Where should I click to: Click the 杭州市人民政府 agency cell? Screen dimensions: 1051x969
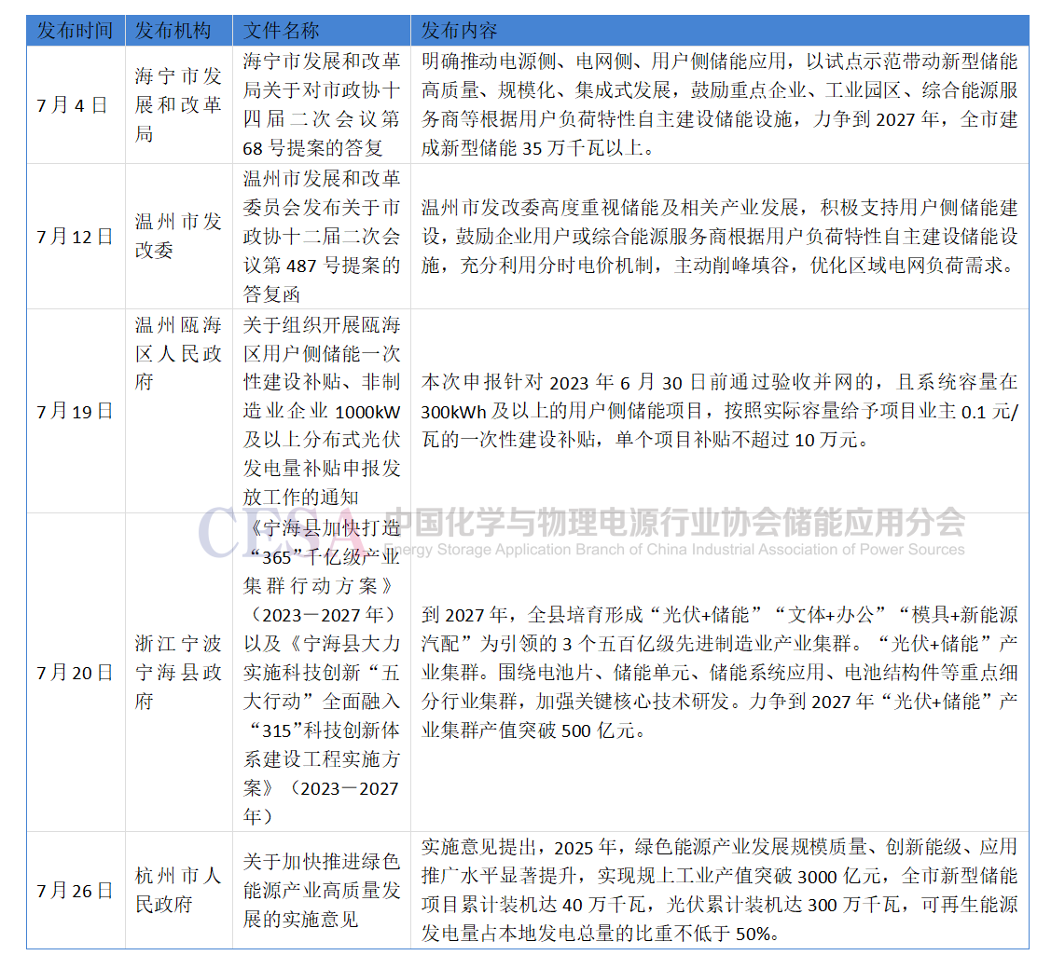point(177,891)
